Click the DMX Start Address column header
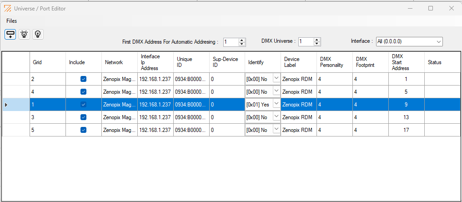 tap(407, 62)
